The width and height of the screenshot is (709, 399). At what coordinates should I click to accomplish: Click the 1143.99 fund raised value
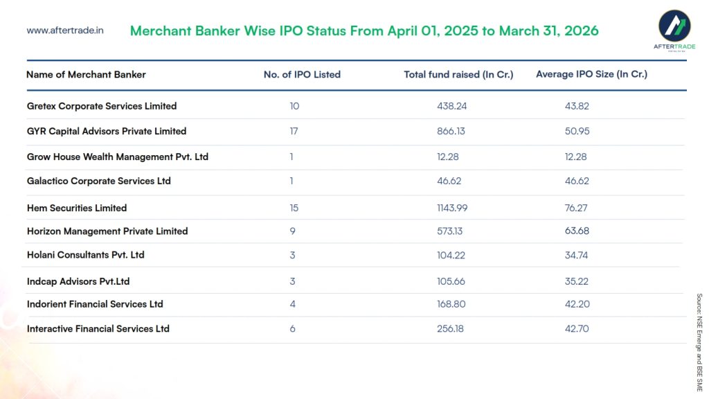click(x=452, y=208)
